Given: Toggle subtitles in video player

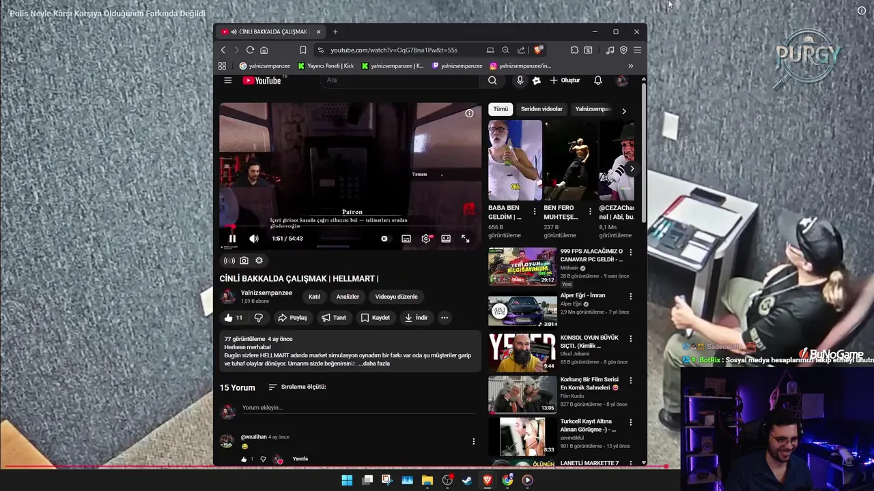Looking at the screenshot, I should (x=406, y=239).
